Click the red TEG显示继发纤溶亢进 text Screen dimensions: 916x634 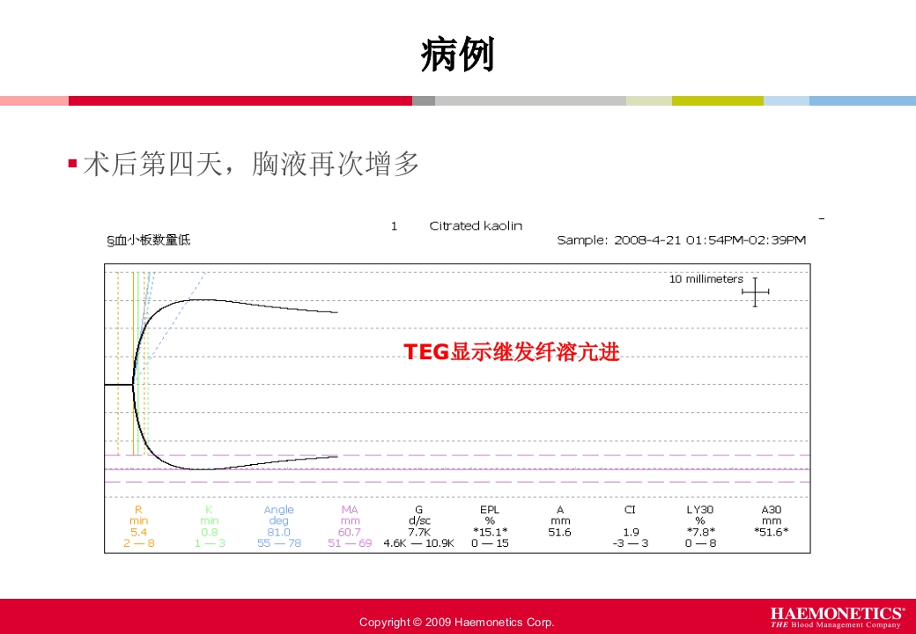tap(511, 350)
